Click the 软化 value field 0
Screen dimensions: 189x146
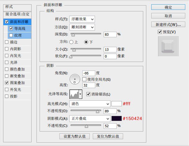110,56
